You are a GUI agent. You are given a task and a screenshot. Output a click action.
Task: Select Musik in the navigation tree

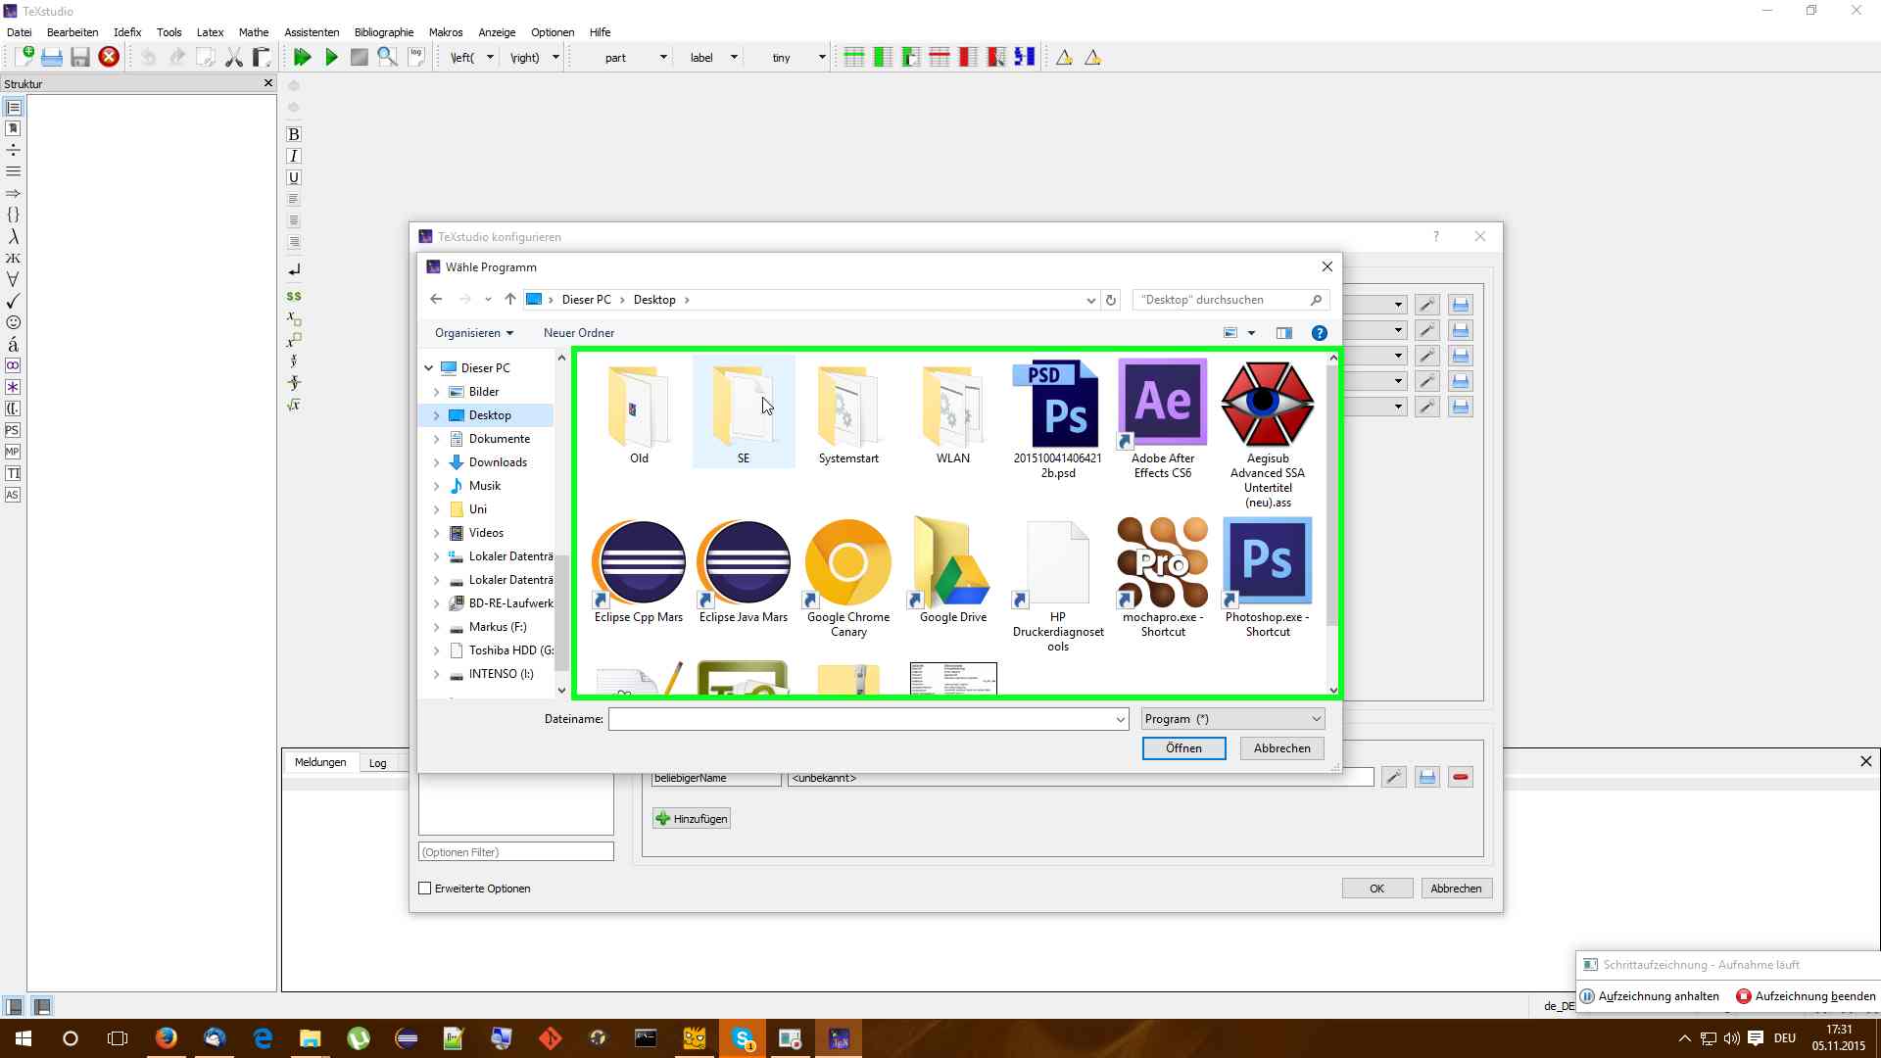click(485, 486)
